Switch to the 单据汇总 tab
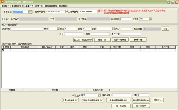The height and width of the screenshot is (110, 179). pyautogui.click(x=29, y=6)
